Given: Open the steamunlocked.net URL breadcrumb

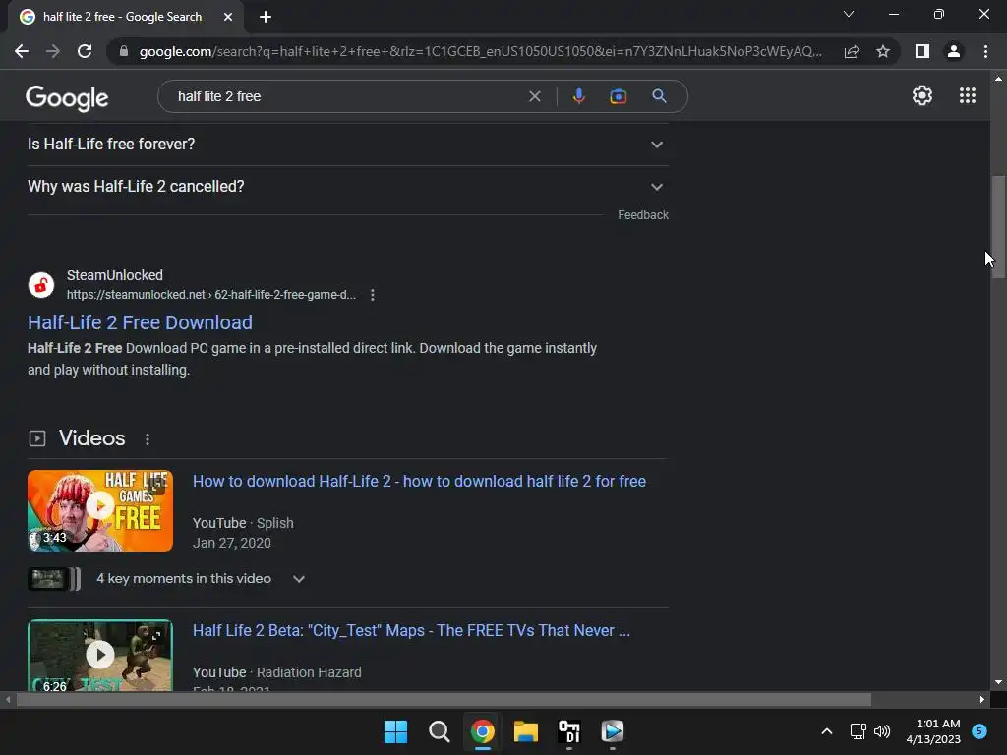Looking at the screenshot, I should [x=211, y=295].
